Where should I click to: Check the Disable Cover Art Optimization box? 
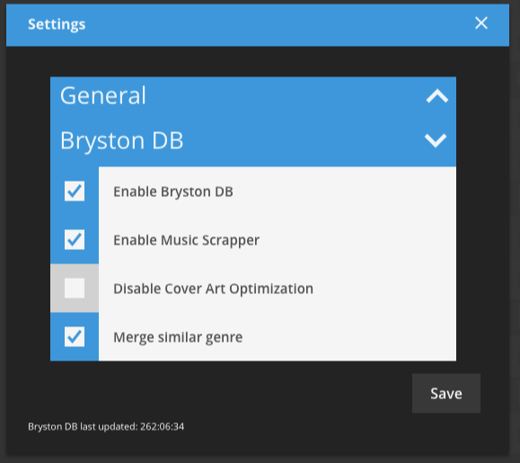click(x=75, y=288)
